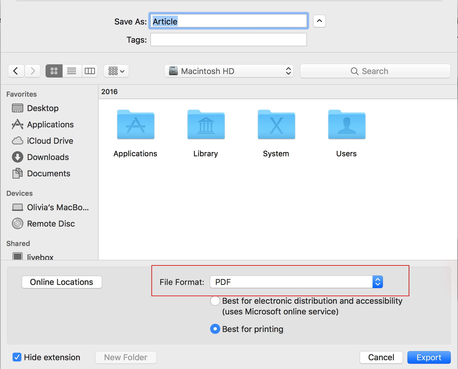Collapse the dialog with chevron button
Screen dimensions: 458x369
click(x=319, y=21)
